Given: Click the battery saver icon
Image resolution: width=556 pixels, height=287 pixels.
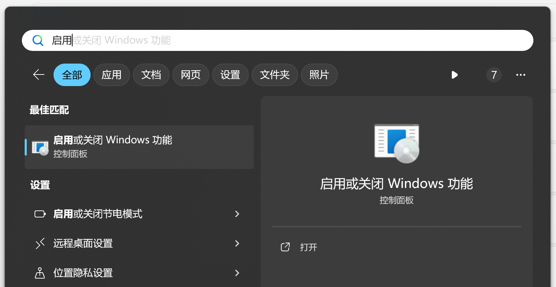Looking at the screenshot, I should coord(40,214).
